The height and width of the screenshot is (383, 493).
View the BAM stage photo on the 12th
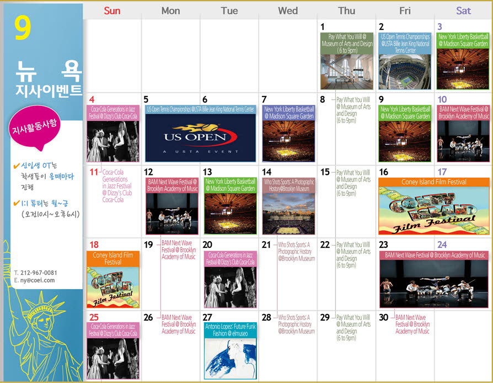coord(172,214)
